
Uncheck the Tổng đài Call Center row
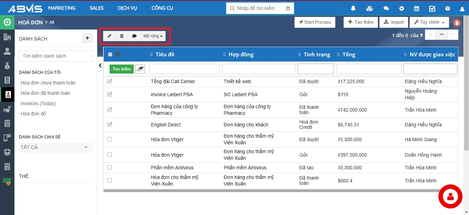pyautogui.click(x=110, y=81)
